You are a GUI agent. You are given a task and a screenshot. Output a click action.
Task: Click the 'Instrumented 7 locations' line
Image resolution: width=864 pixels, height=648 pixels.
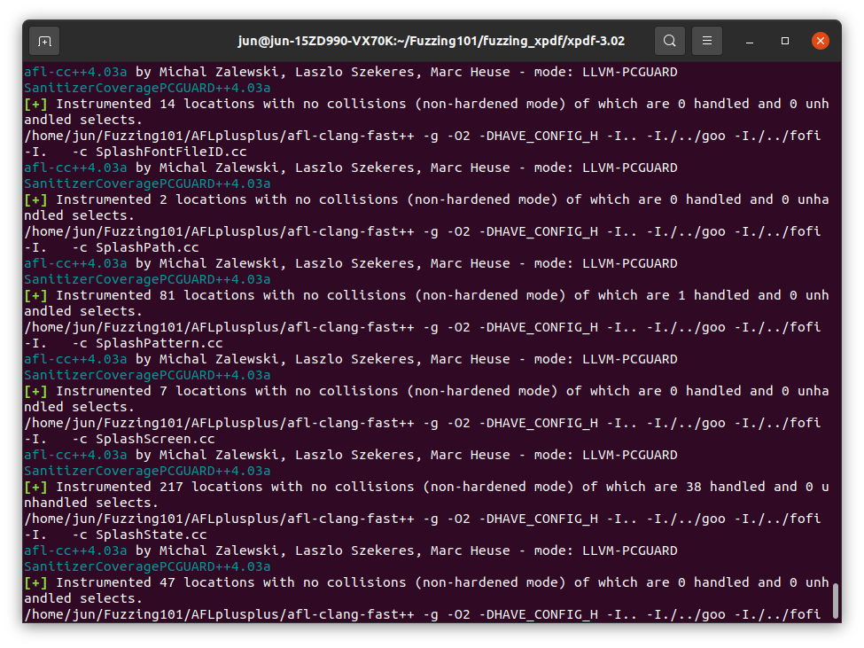coord(426,391)
